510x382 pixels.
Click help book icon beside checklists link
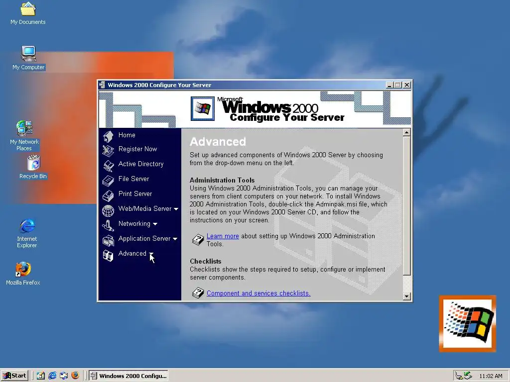(198, 292)
